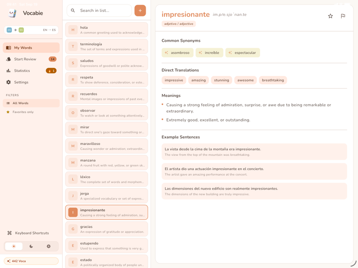Click the Search in list field
This screenshot has width=358, height=268.
(x=99, y=10)
